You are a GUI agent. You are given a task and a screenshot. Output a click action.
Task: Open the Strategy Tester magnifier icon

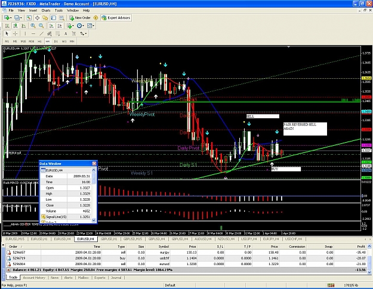[x=61, y=18]
